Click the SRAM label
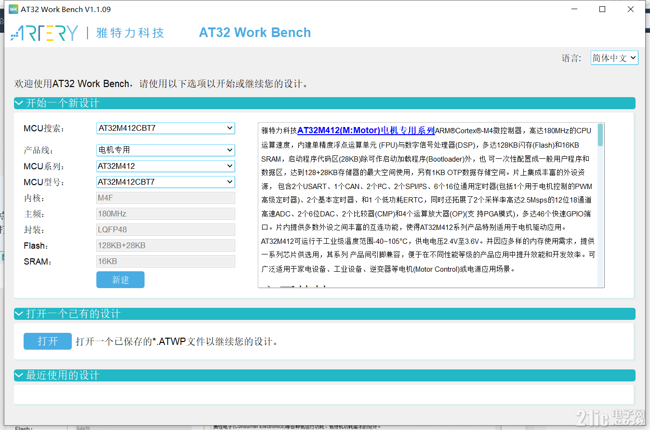This screenshot has height=430, width=650. (x=38, y=262)
